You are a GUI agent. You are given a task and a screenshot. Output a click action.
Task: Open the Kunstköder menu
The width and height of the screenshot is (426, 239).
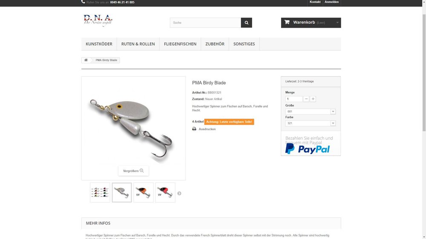coord(99,44)
